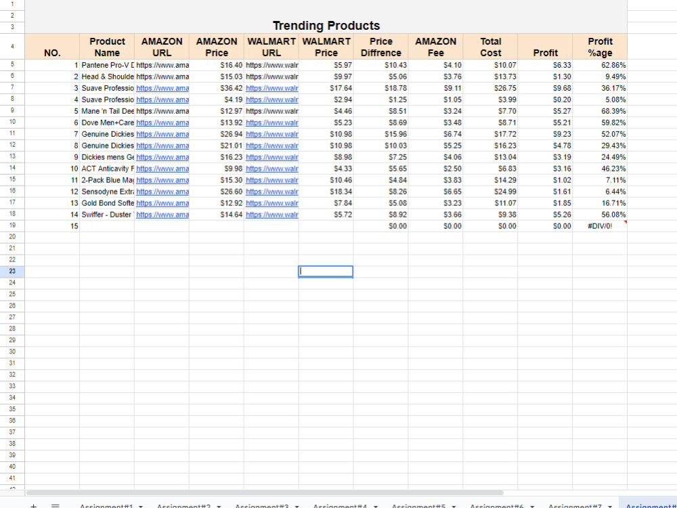Select row 30 via its row header
The height and width of the screenshot is (508, 677).
point(12,352)
